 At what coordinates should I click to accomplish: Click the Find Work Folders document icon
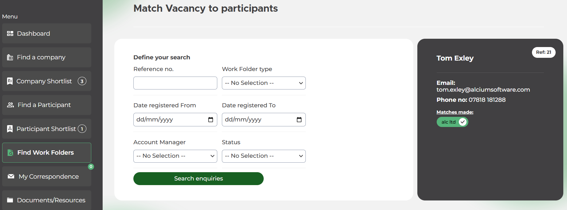[x=10, y=153]
